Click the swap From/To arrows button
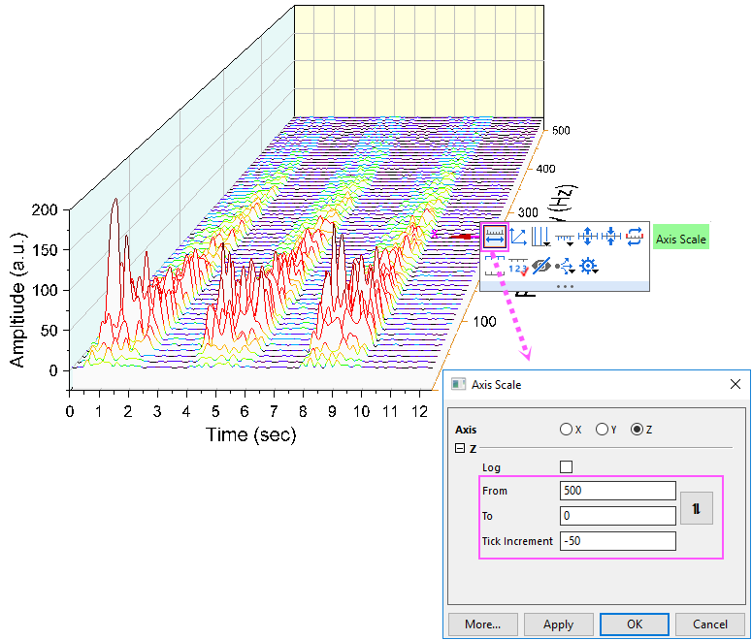 tap(697, 508)
